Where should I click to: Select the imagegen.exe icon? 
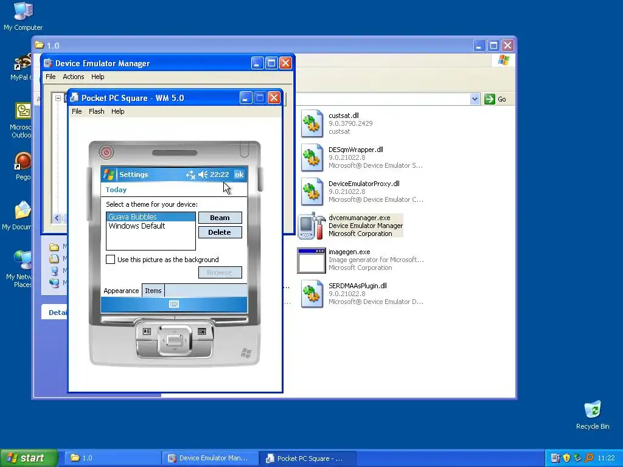pyautogui.click(x=311, y=260)
